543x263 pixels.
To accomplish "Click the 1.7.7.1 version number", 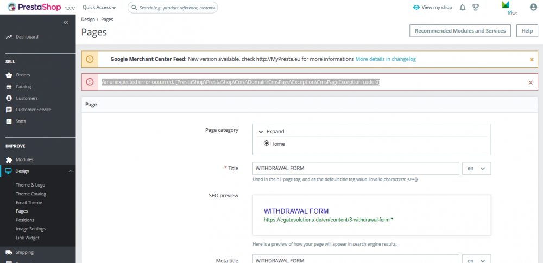I will click(70, 8).
